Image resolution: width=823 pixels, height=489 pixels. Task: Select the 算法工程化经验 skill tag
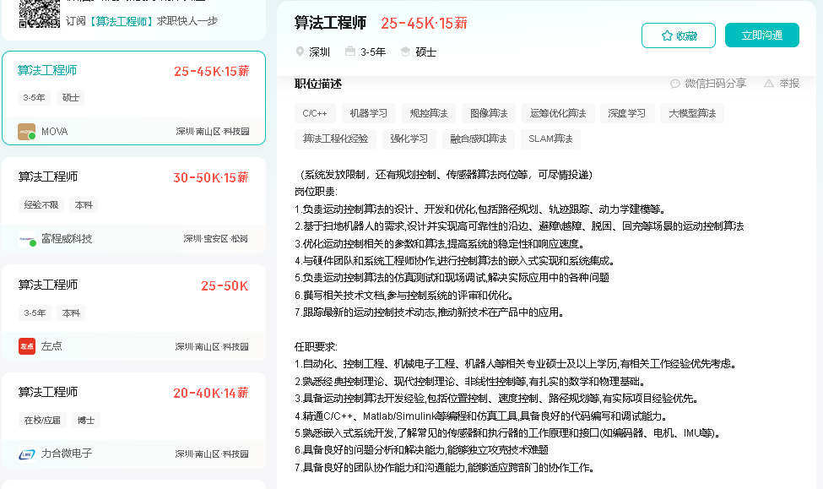point(335,139)
